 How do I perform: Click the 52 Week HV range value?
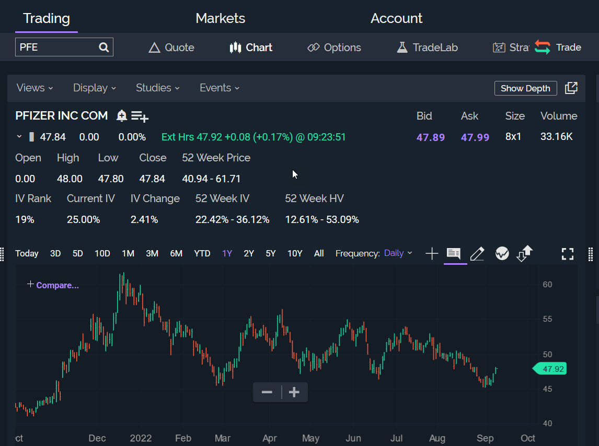[322, 219]
